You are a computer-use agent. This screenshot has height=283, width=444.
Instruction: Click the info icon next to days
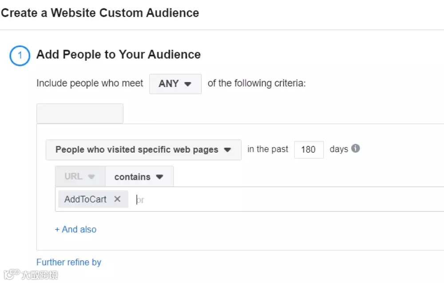[x=355, y=149]
